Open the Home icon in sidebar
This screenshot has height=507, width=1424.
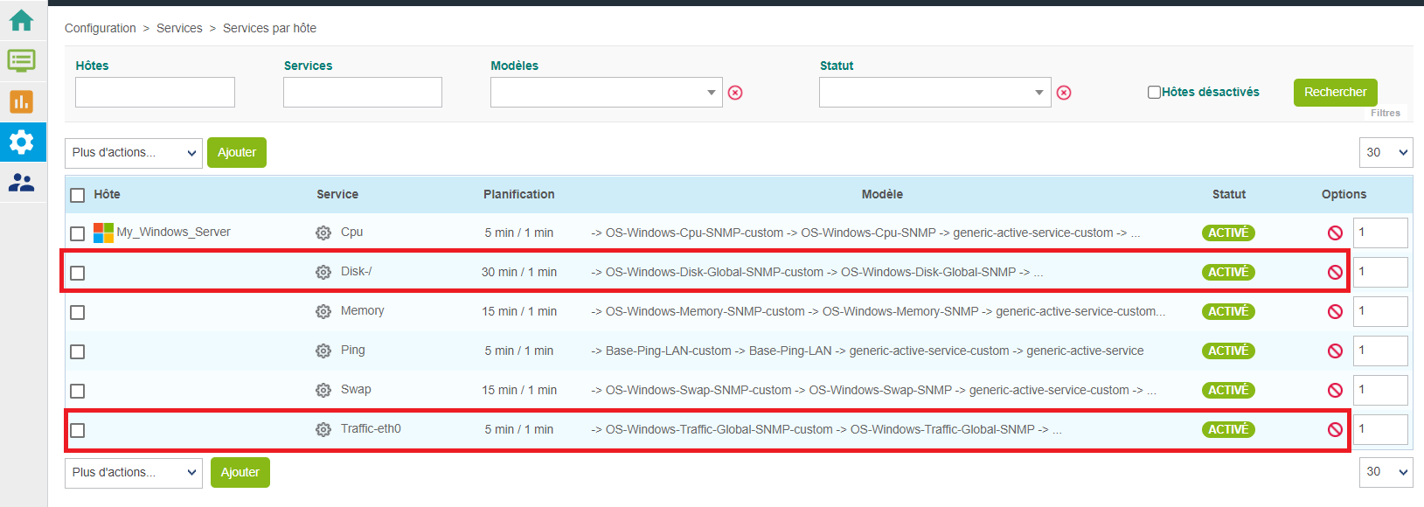[21, 20]
